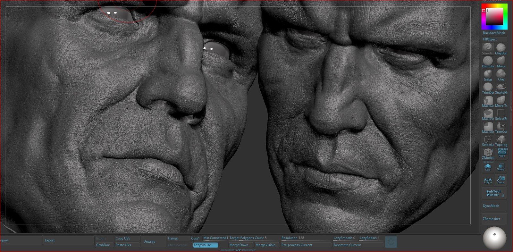Screen dimensions: 513x252
Task: Select the ClayBuildup brush
Action: [x=501, y=49]
